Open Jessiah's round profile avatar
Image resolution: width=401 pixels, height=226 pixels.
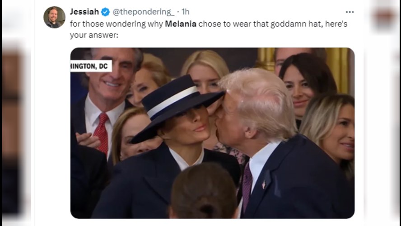pyautogui.click(x=54, y=18)
